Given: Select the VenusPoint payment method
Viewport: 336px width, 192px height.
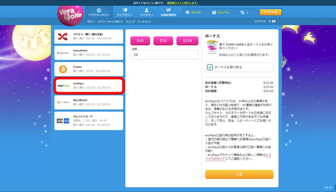Looking at the screenshot, I should [89, 53].
